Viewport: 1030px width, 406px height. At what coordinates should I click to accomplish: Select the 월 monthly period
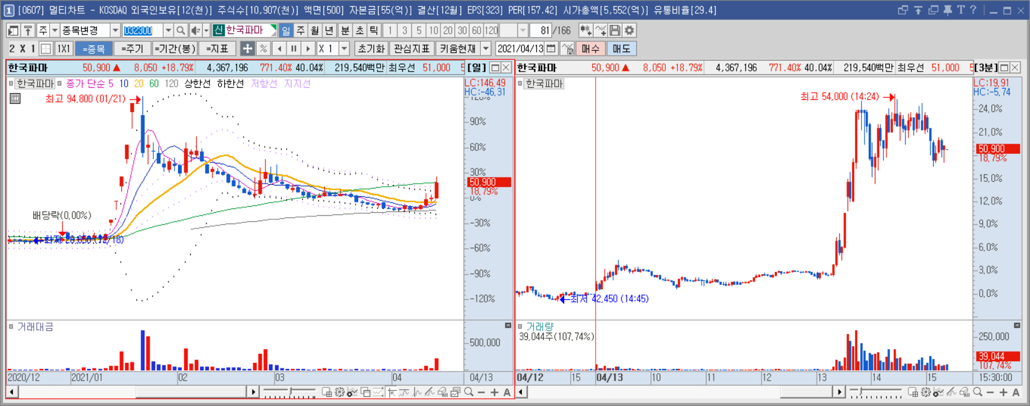[x=315, y=30]
